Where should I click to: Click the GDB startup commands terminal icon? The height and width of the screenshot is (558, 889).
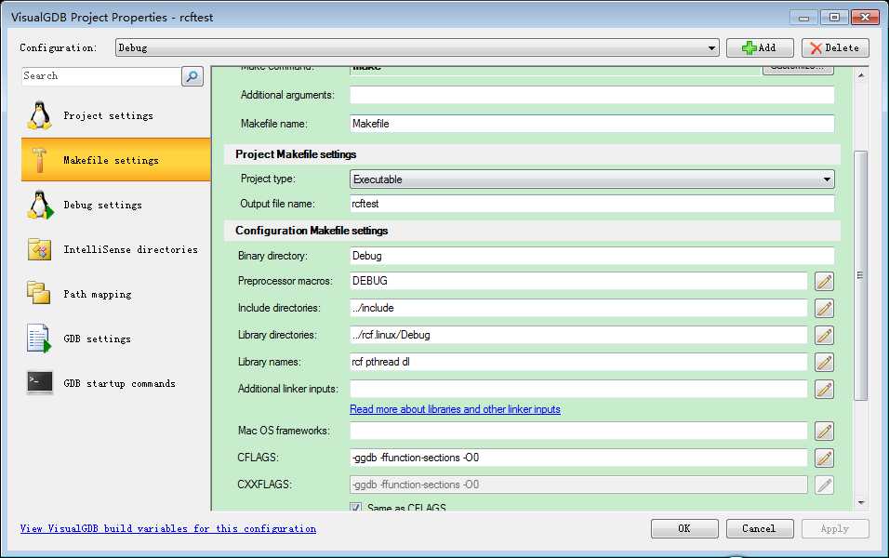point(39,383)
